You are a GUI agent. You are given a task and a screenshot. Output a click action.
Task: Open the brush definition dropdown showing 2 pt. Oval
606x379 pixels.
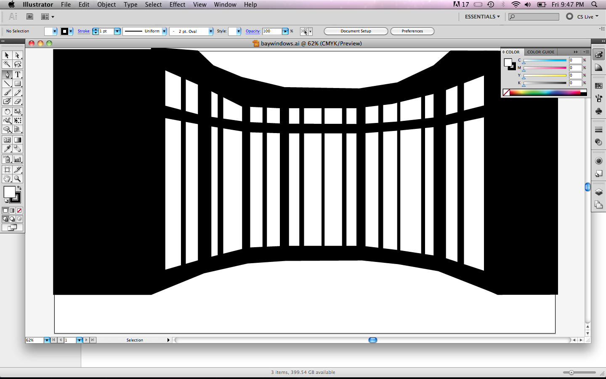210,31
